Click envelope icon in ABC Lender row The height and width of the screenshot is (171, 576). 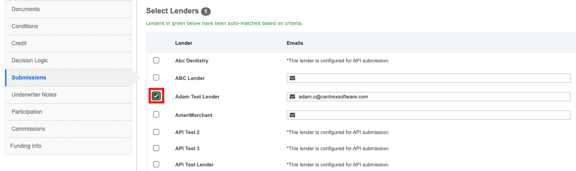tap(292, 78)
